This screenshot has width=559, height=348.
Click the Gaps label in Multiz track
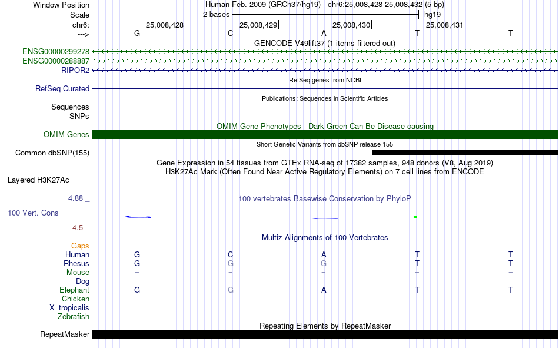(80, 246)
